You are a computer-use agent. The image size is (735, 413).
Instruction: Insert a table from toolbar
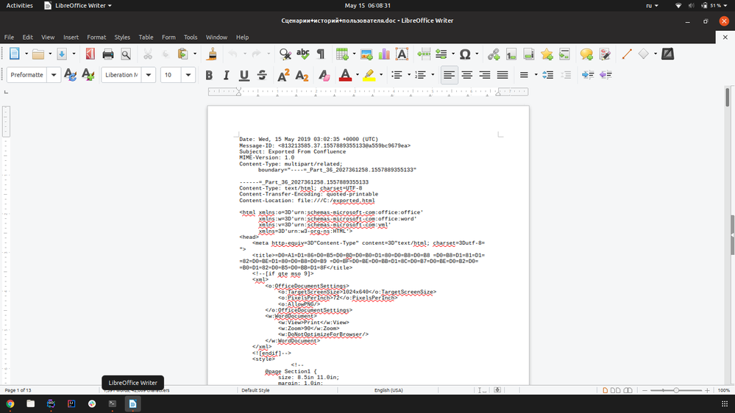click(x=342, y=54)
